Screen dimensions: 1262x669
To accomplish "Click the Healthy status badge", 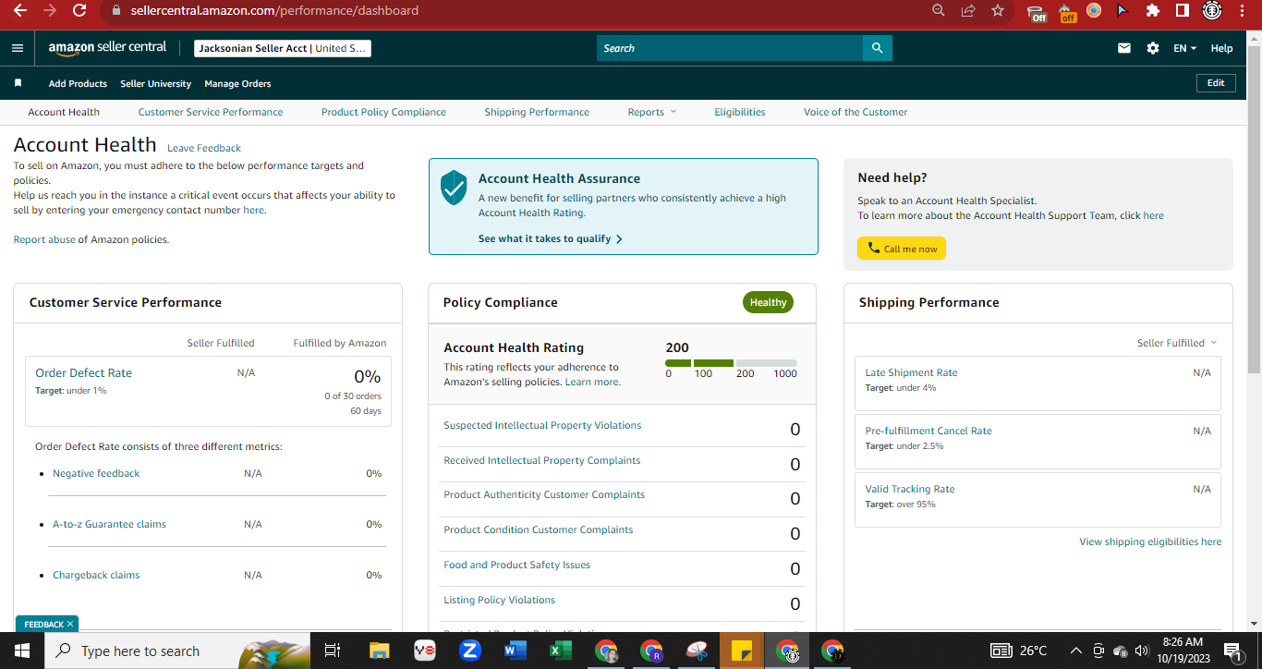I will (x=768, y=302).
